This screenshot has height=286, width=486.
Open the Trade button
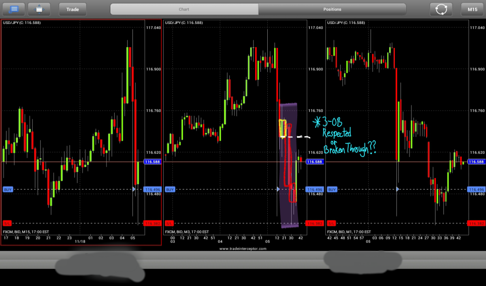[73, 9]
